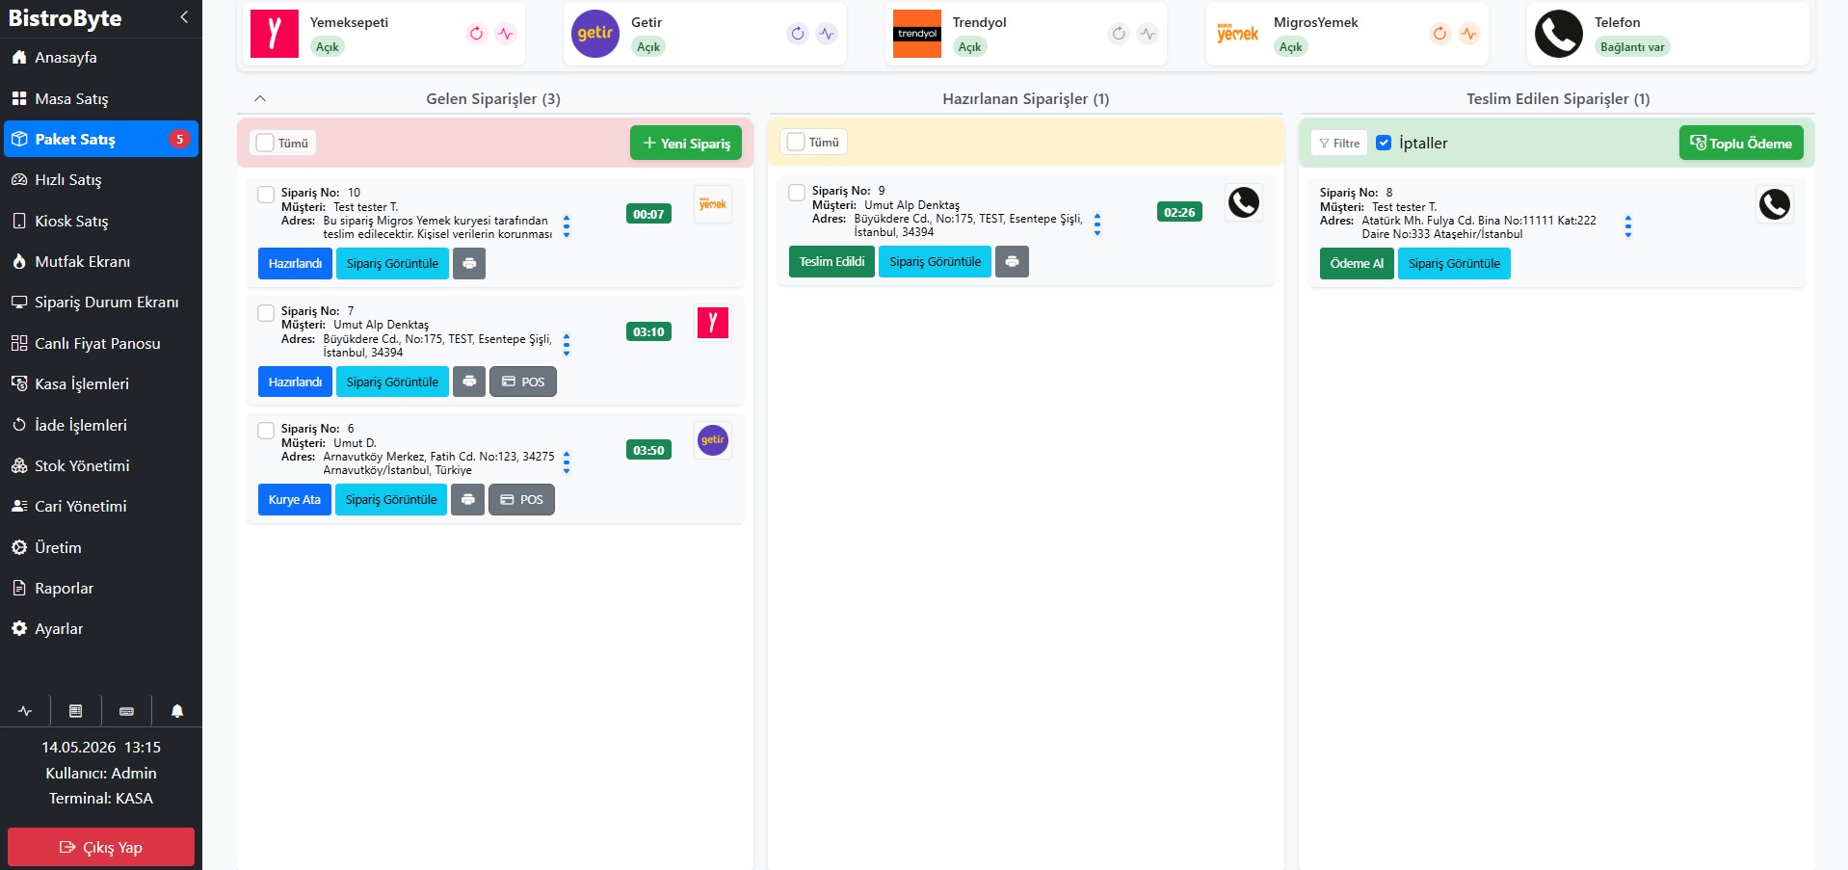Check Yemeksepeti connection activity icon
The width and height of the screenshot is (1848, 870).
[x=506, y=34]
